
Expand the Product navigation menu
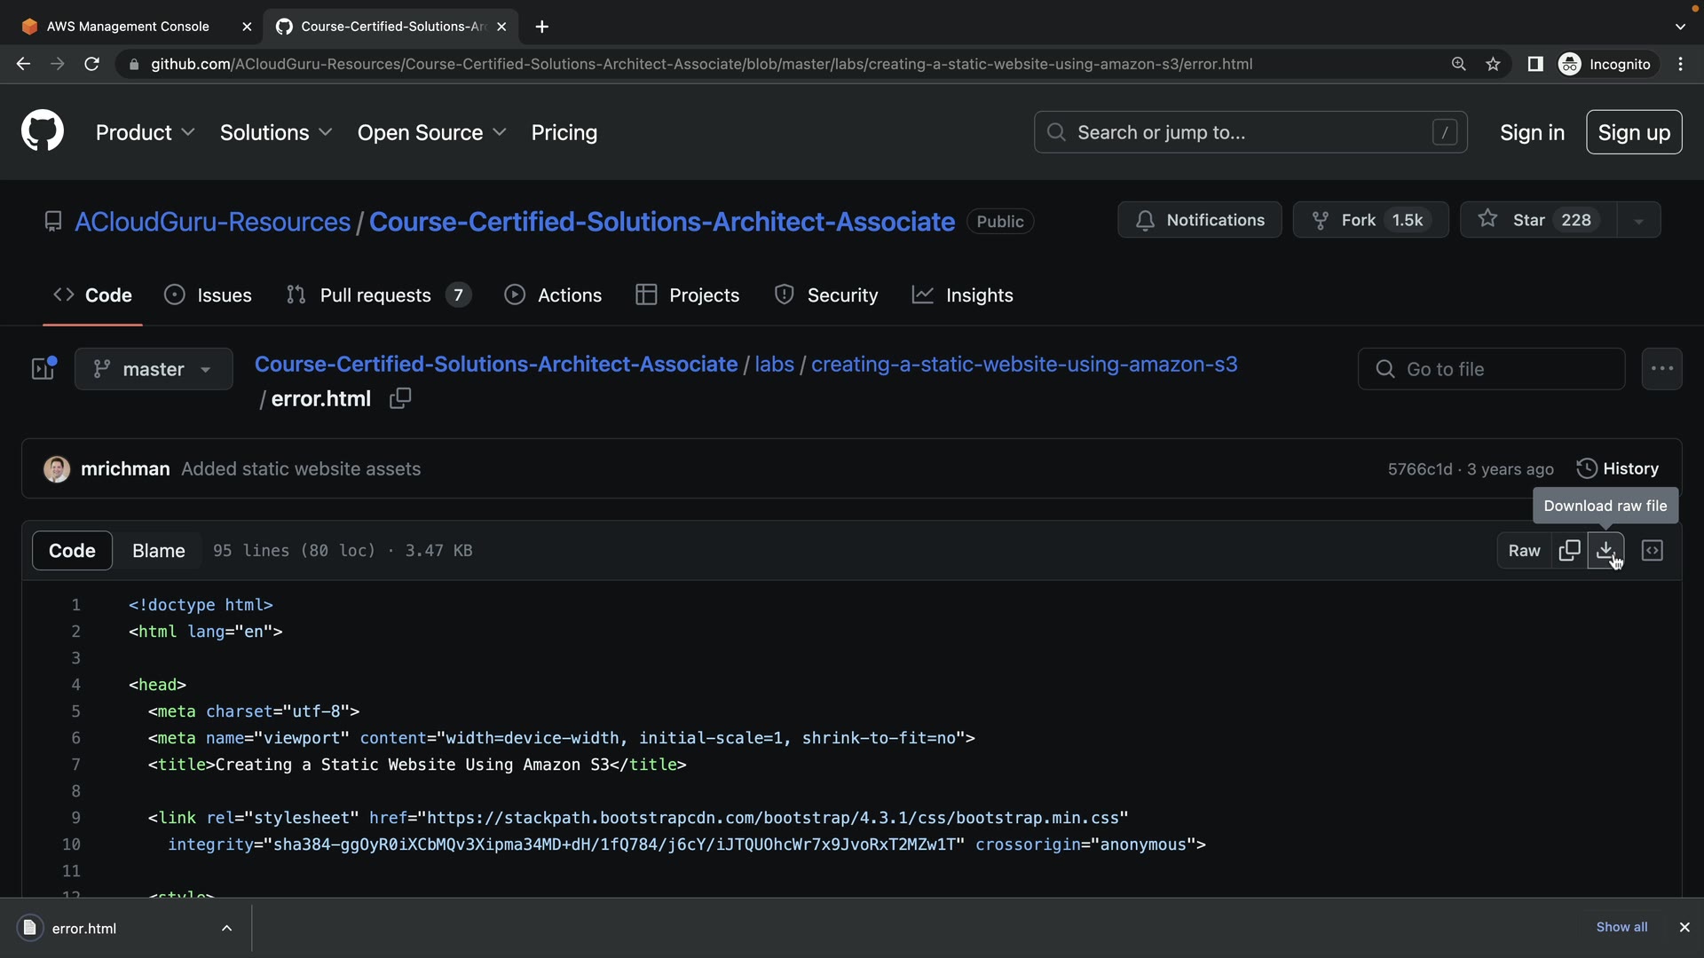pos(145,132)
